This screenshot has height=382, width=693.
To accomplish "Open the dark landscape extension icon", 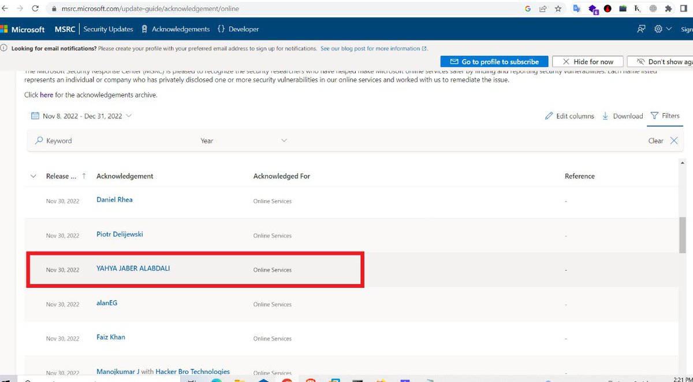I will (623, 9).
